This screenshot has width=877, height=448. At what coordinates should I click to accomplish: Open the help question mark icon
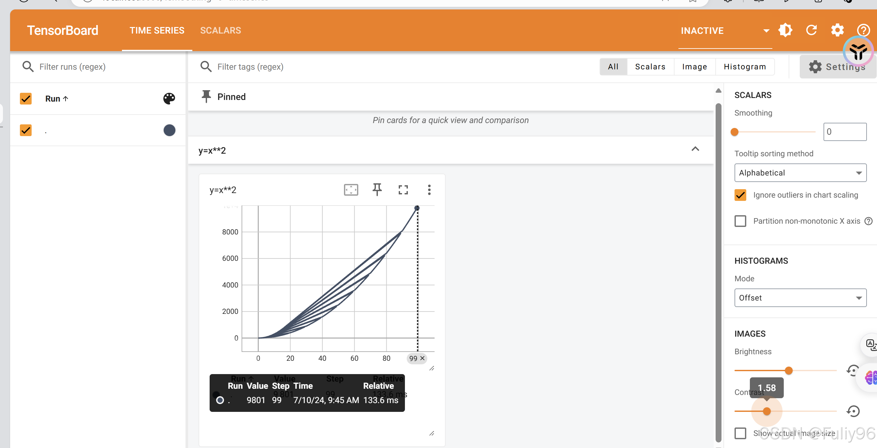click(x=863, y=30)
